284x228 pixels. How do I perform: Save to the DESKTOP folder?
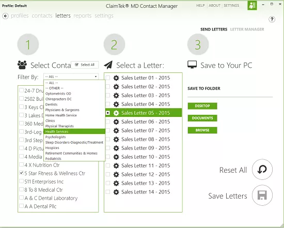click(202, 106)
